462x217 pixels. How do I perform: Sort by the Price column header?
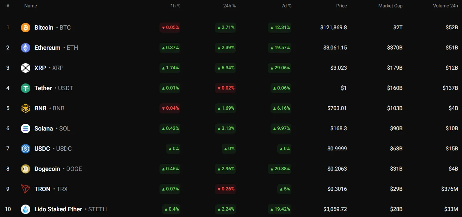[341, 6]
